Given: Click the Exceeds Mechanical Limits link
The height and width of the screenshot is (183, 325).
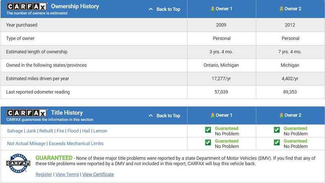Looking at the screenshot, I should pos(76,144).
